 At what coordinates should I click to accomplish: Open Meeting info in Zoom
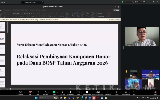(x=108, y=93)
